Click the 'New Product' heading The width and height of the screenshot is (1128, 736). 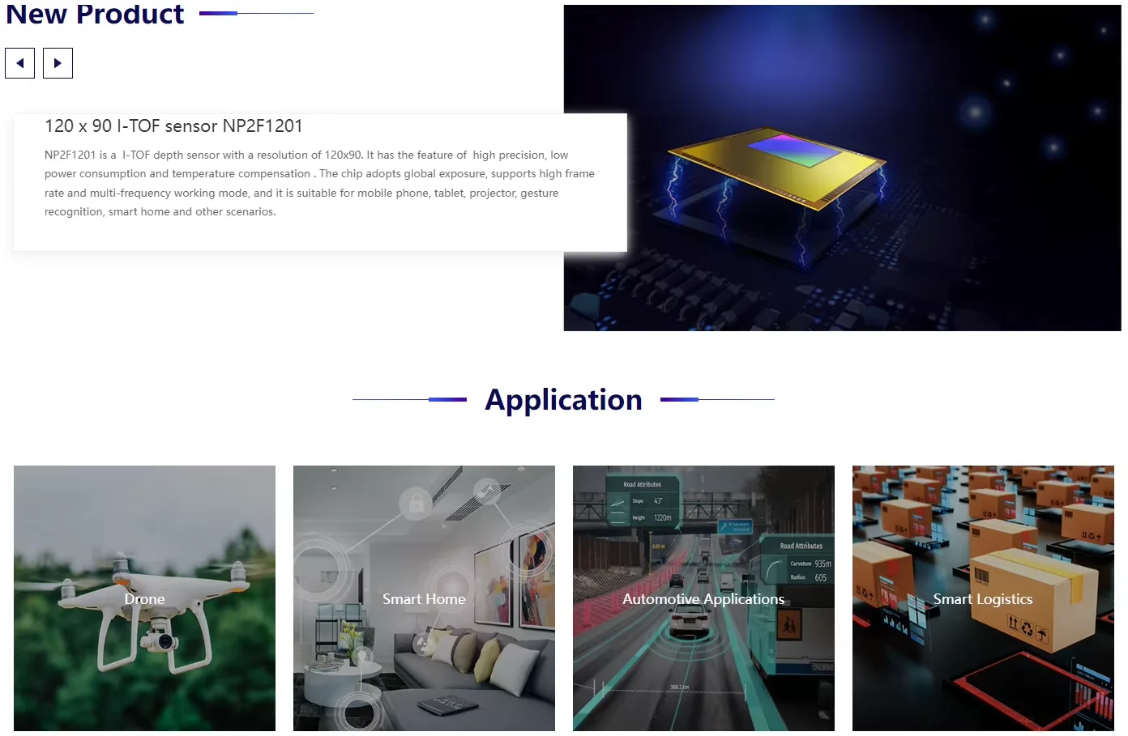(95, 14)
